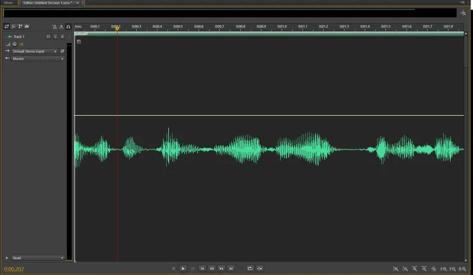Show the Effects (fx) track controls

(x=13, y=27)
